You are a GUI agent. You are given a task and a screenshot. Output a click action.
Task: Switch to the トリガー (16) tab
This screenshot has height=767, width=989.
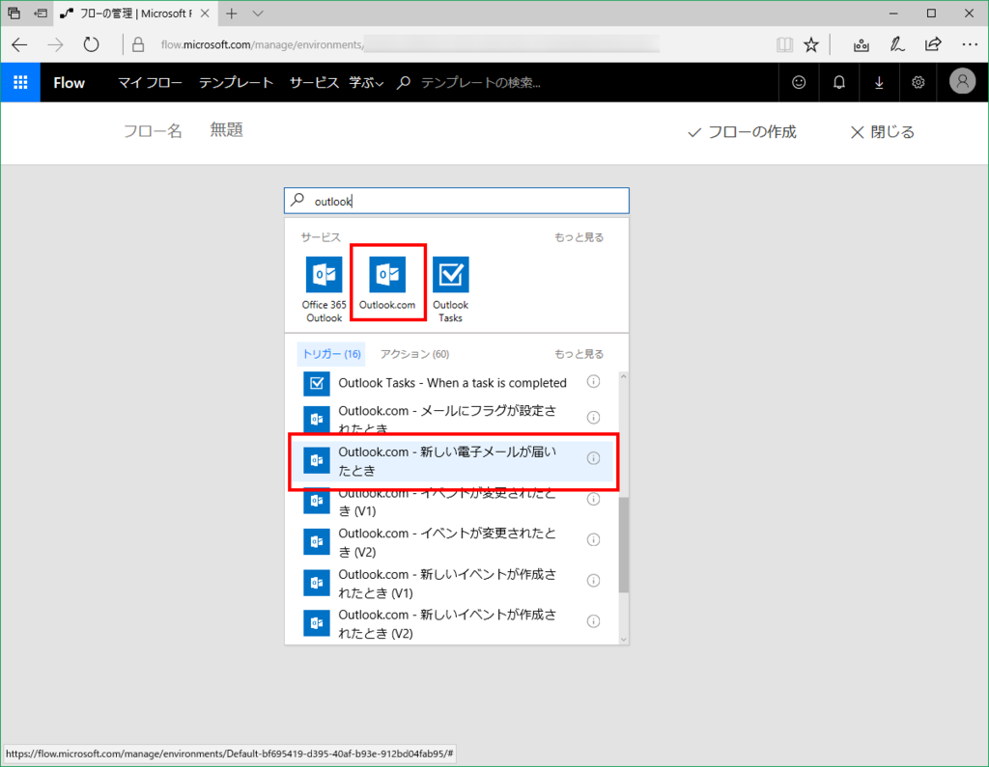click(331, 354)
